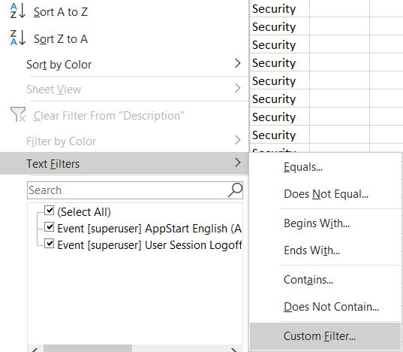Click the Sort Z to A icon

pos(18,38)
